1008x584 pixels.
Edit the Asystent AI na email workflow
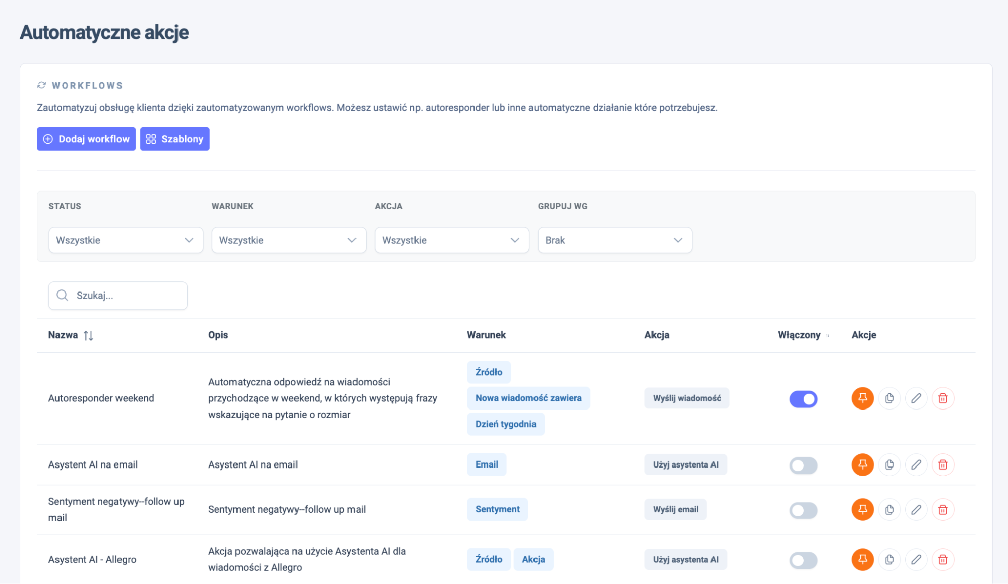pyautogui.click(x=916, y=464)
